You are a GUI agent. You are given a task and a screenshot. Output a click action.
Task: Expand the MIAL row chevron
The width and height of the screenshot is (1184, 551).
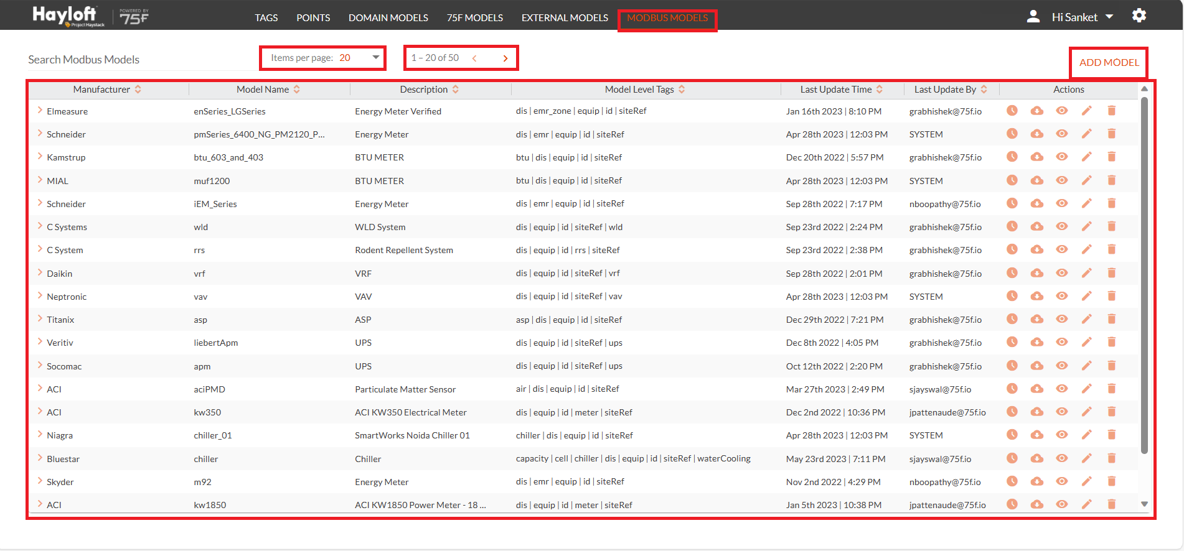pos(40,180)
